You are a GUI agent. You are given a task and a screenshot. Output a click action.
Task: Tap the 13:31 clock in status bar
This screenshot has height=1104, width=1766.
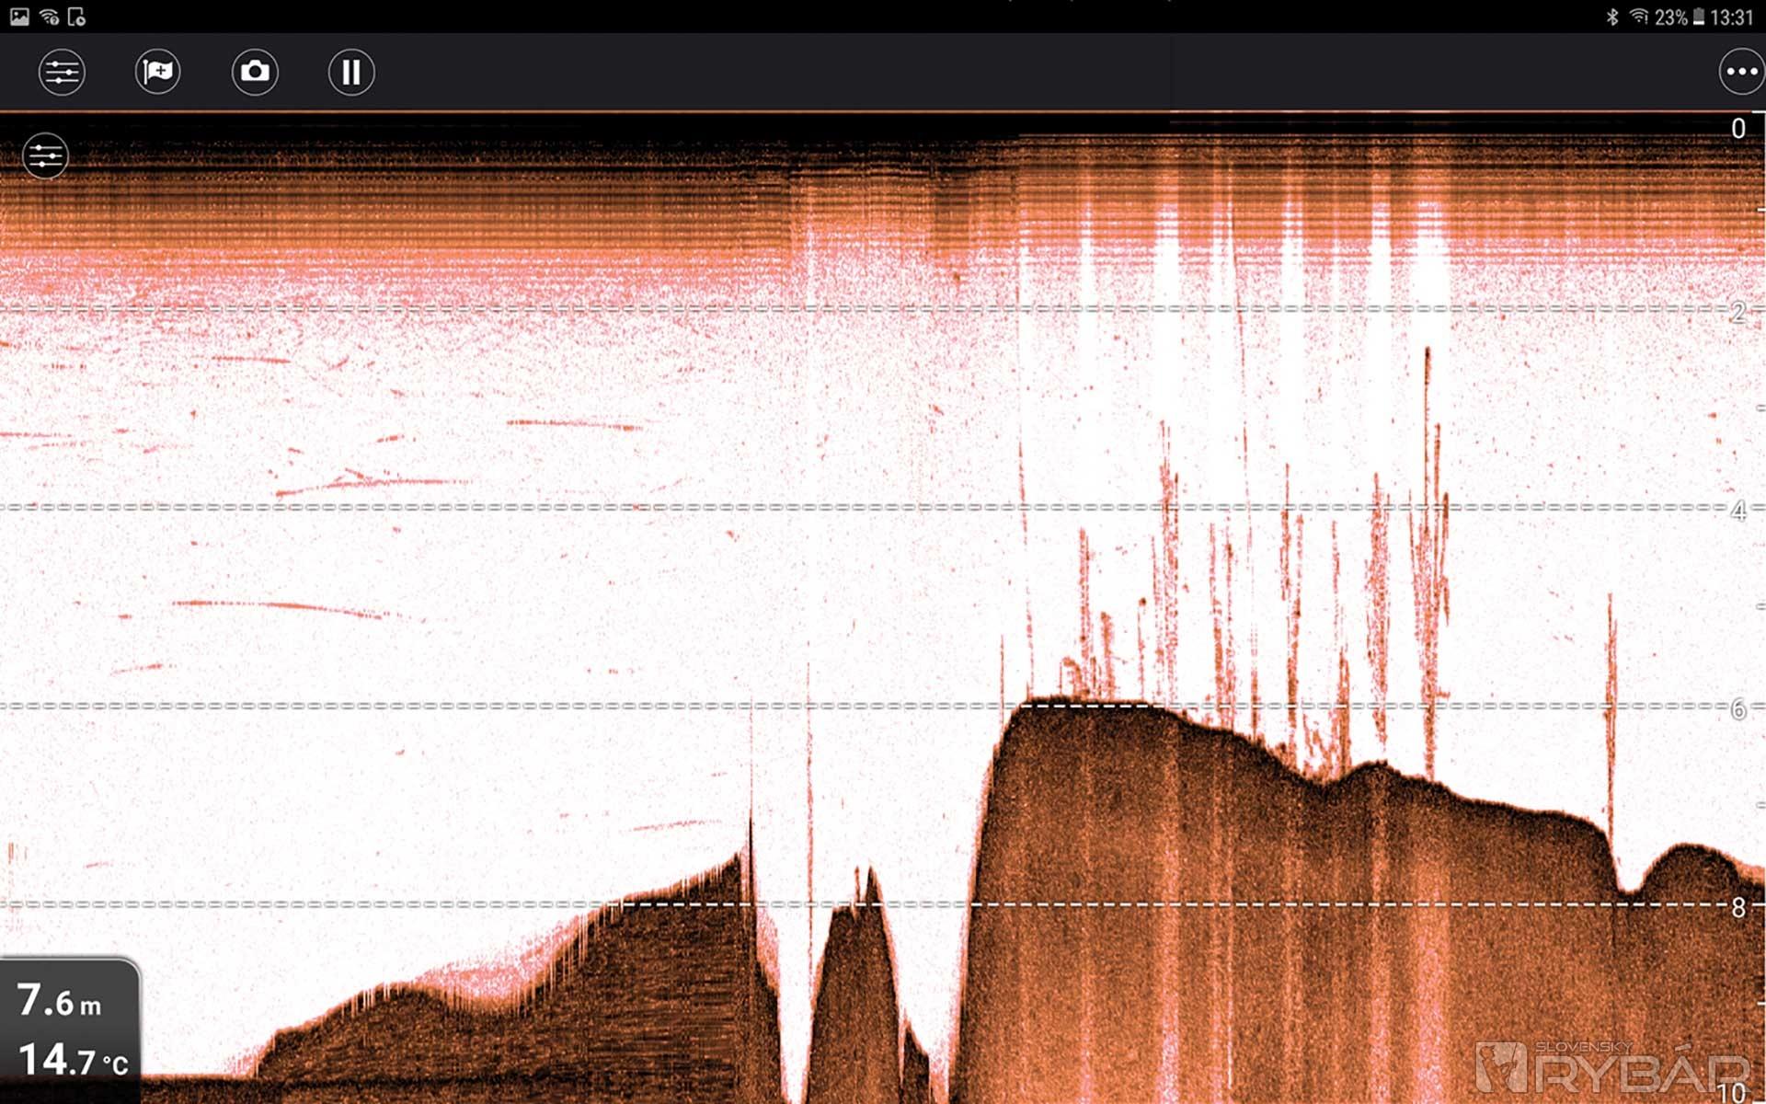click(x=1732, y=17)
